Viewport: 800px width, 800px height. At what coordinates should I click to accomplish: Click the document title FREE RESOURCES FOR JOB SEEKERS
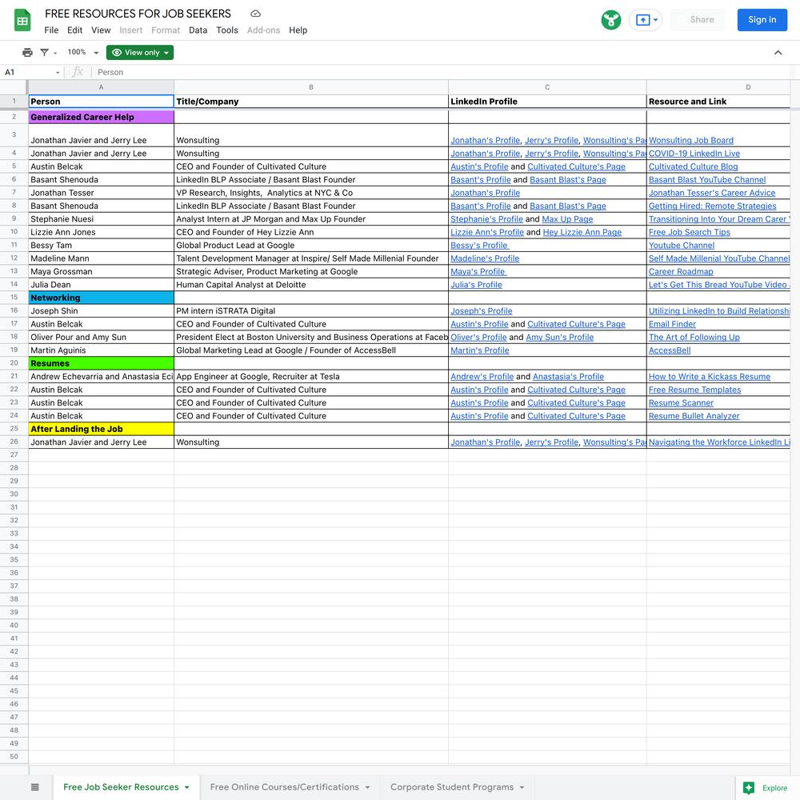pyautogui.click(x=138, y=14)
